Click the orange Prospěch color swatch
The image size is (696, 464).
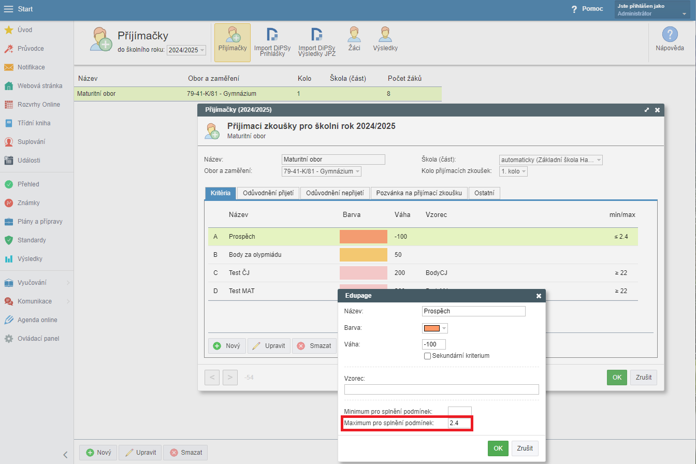(364, 237)
